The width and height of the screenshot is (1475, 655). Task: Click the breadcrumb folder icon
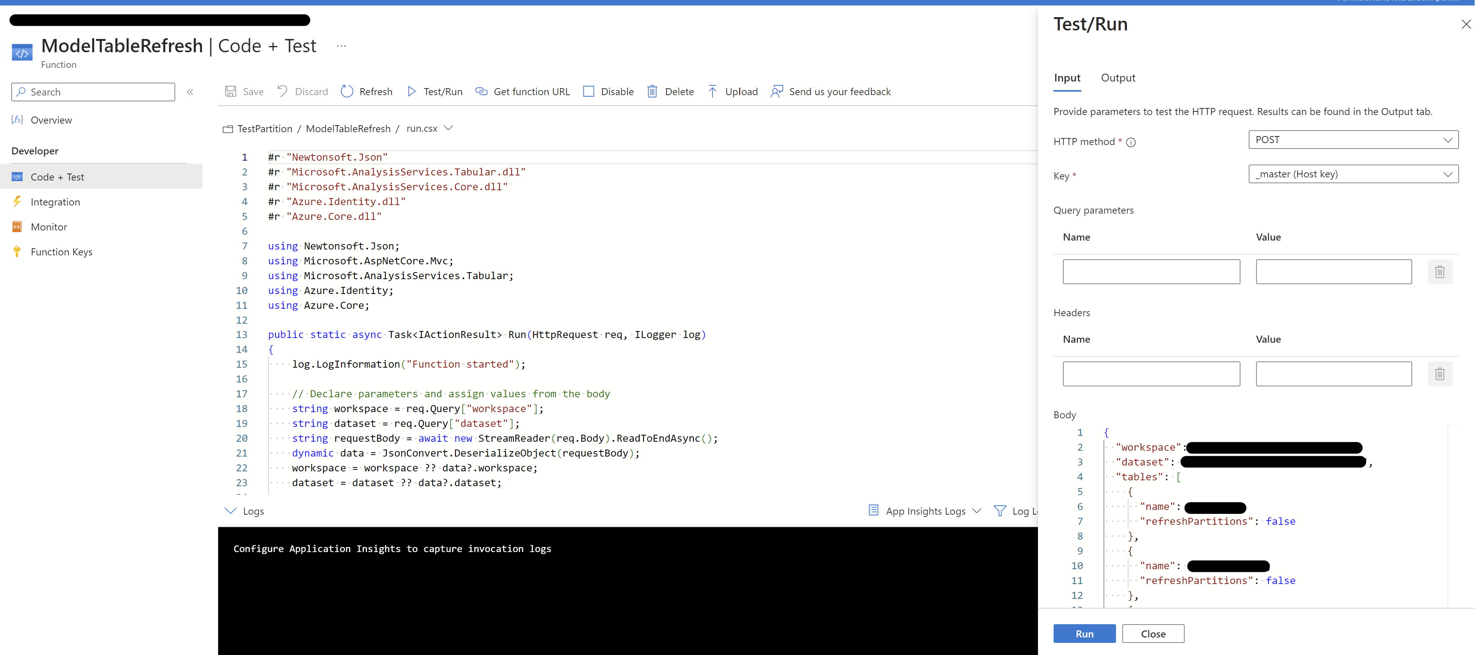coord(228,129)
